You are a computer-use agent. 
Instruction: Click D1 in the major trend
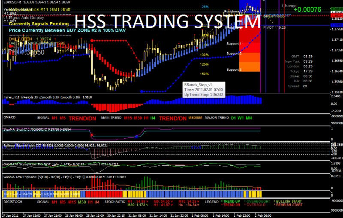point(233,118)
